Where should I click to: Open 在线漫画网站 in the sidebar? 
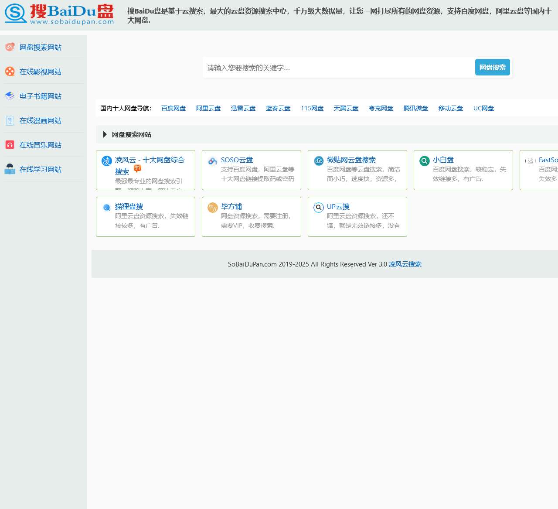pyautogui.click(x=41, y=120)
